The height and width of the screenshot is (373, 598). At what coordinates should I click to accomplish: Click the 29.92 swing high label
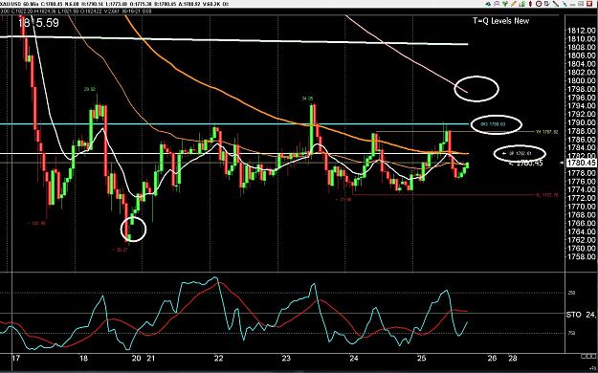click(90, 89)
